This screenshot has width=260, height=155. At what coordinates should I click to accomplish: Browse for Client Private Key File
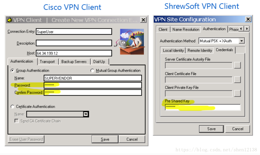[237, 94]
